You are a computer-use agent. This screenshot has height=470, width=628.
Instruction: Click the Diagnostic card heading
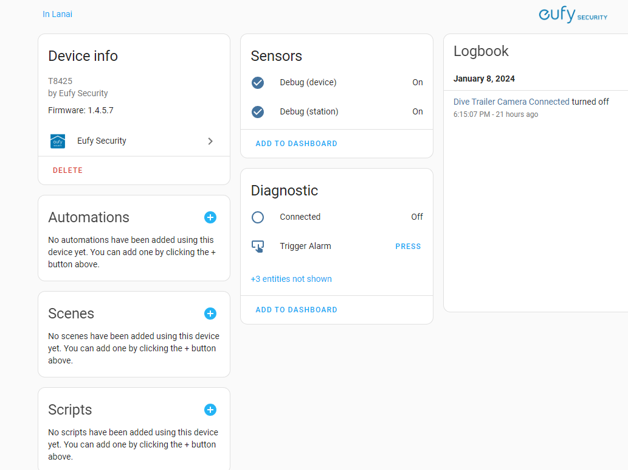pyautogui.click(x=285, y=191)
